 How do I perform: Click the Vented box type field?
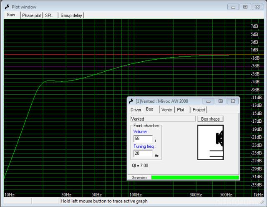point(163,119)
